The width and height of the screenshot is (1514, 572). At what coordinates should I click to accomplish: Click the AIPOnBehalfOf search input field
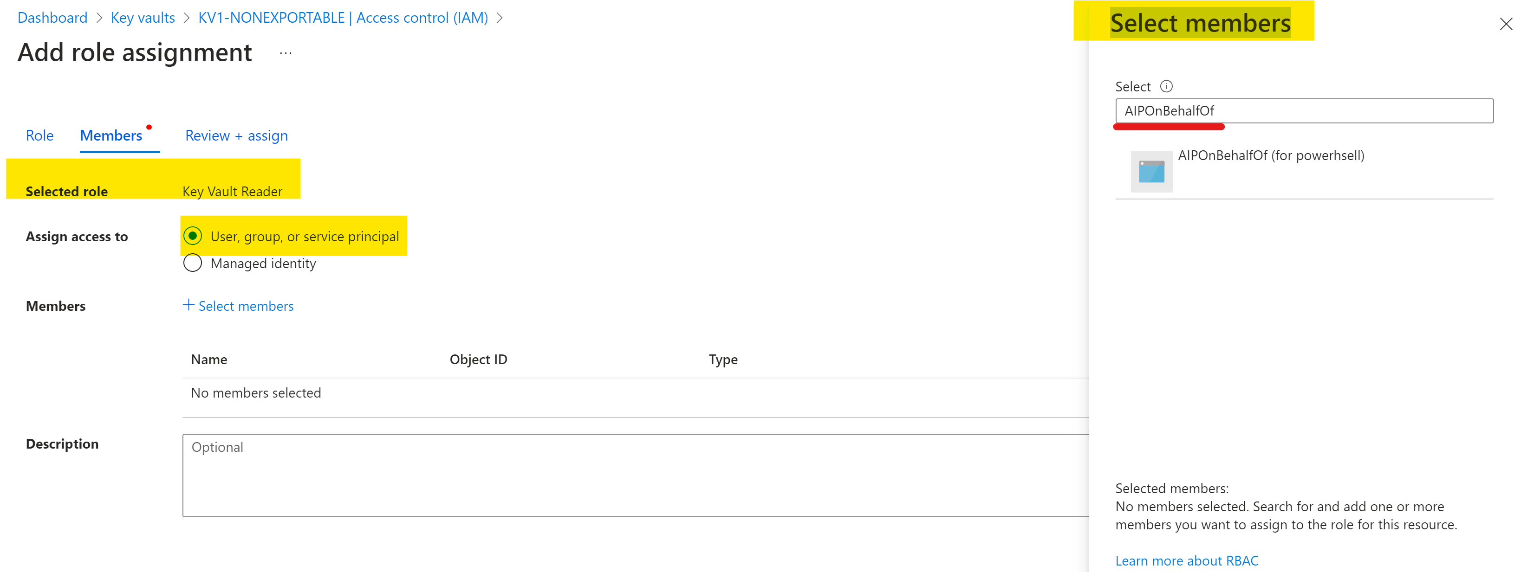click(x=1304, y=111)
